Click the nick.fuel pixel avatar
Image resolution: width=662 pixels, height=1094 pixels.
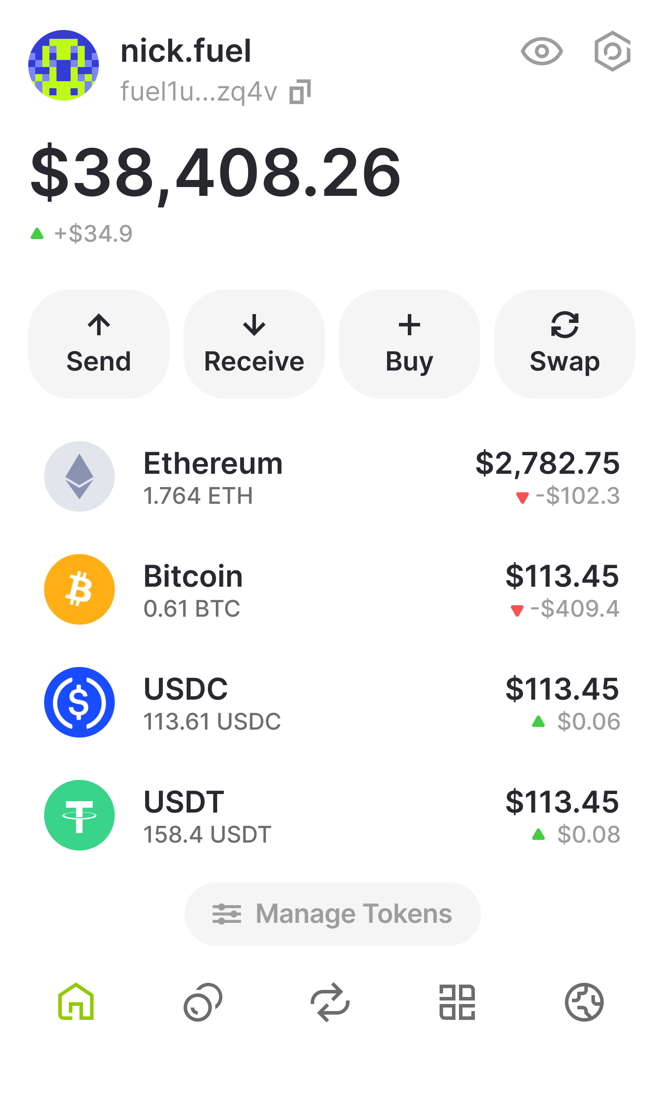(64, 65)
